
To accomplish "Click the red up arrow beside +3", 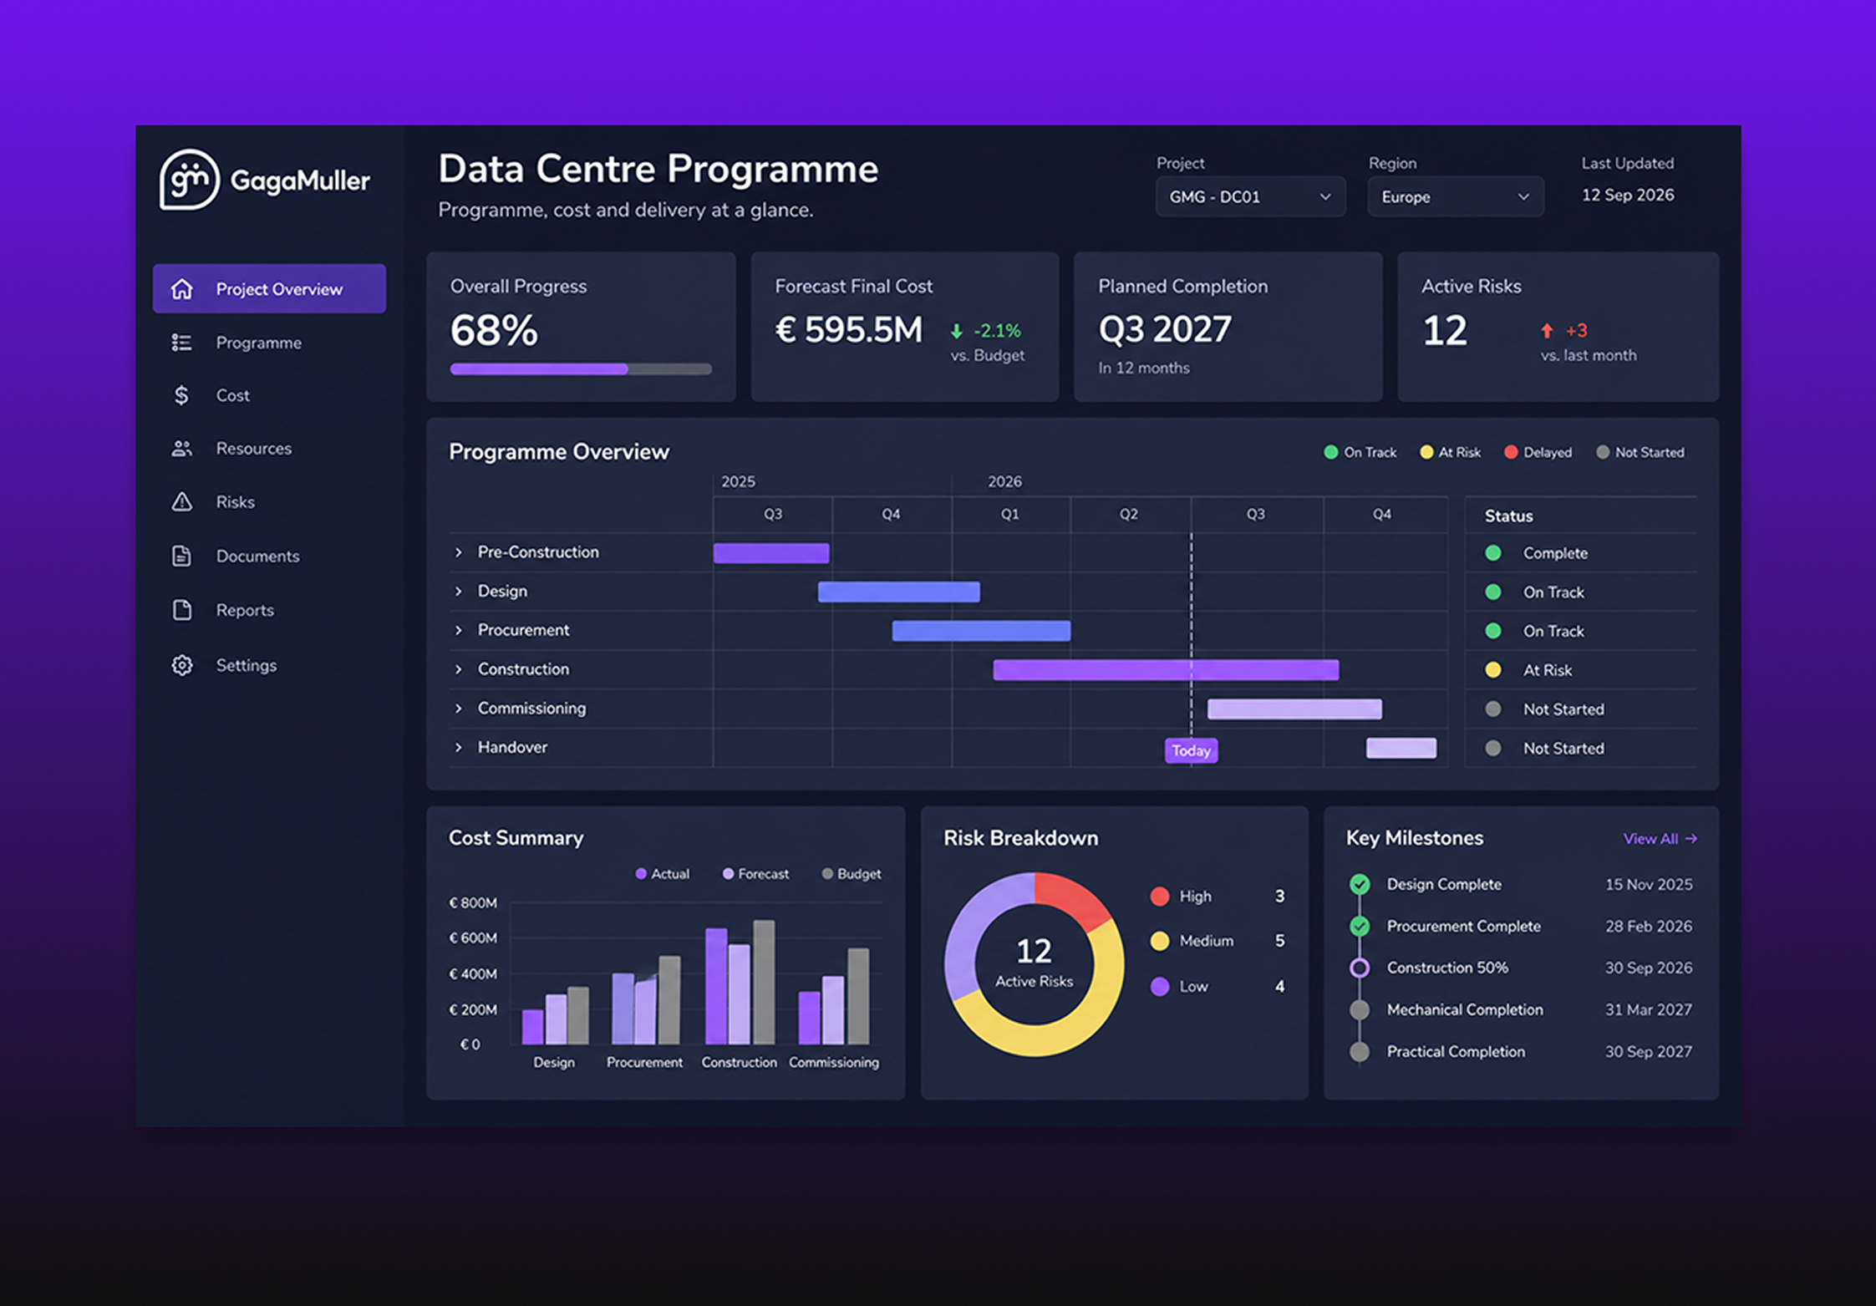I will [x=1547, y=331].
